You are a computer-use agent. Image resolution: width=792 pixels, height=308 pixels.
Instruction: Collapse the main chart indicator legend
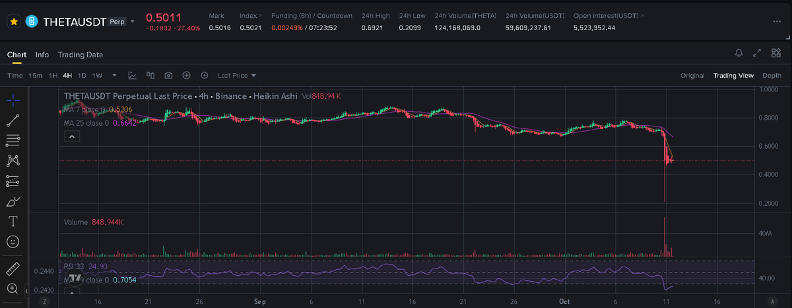(72, 136)
